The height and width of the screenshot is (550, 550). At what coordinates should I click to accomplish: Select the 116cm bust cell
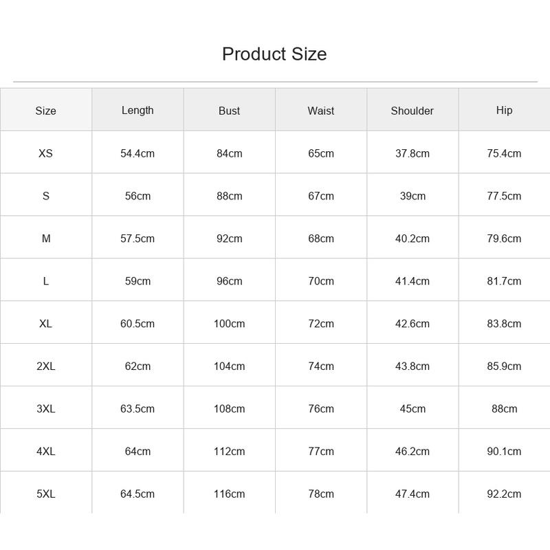tap(229, 494)
